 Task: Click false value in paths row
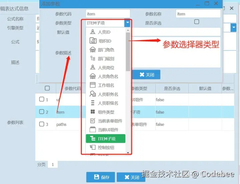coord(160,124)
